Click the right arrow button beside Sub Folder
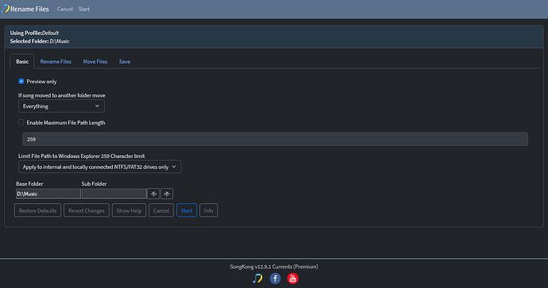The height and width of the screenshot is (288, 548). click(167, 194)
